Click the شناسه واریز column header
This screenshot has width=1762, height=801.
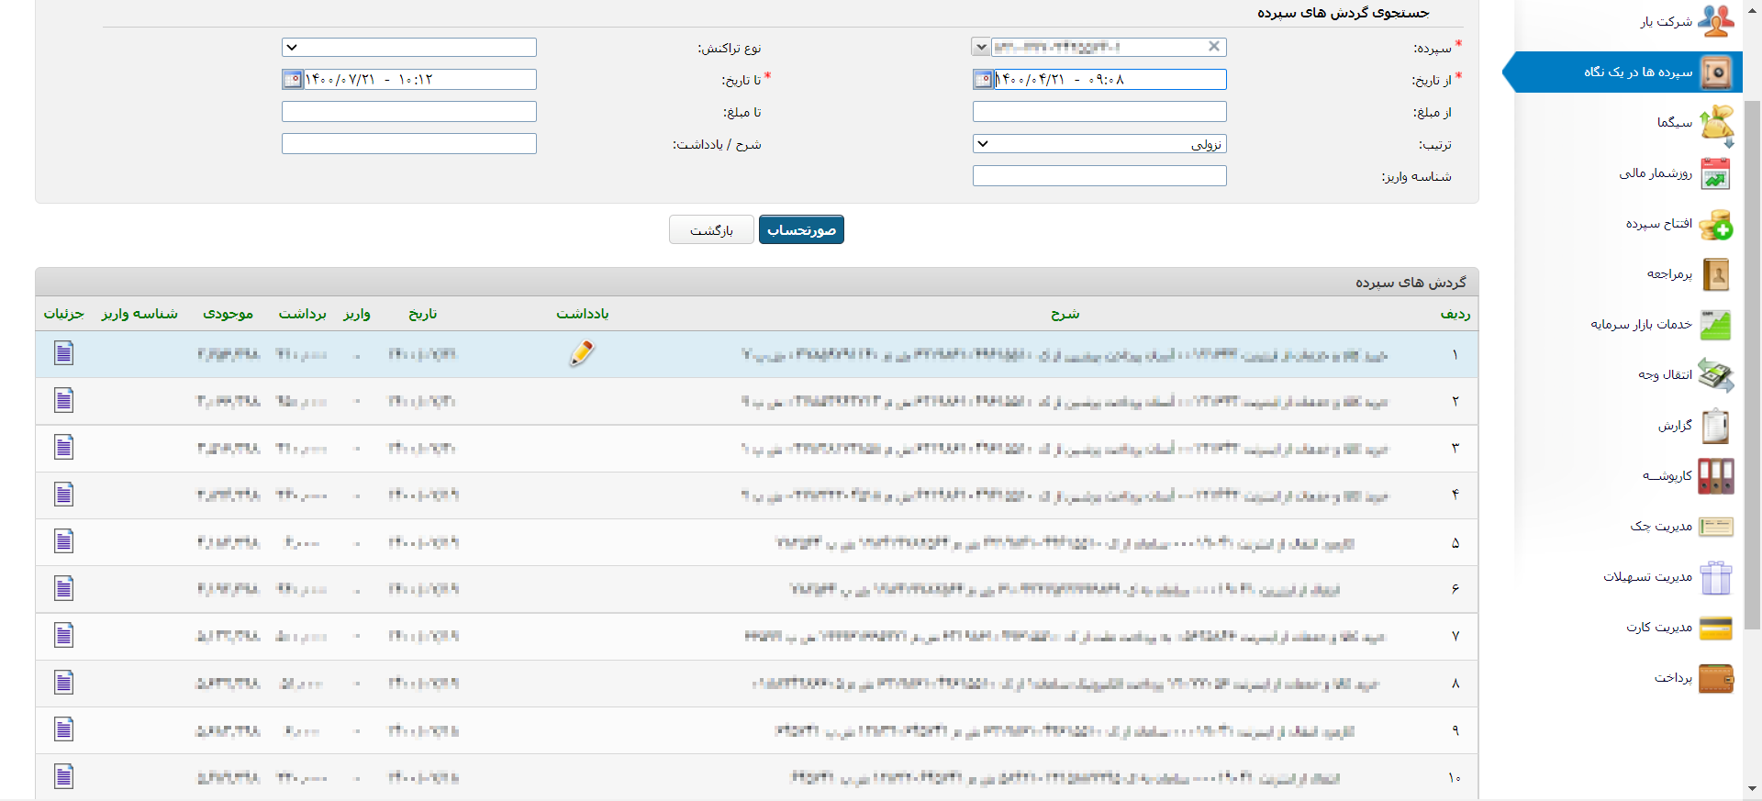tap(139, 314)
